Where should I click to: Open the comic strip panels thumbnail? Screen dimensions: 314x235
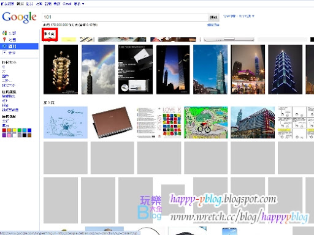coord(296,122)
